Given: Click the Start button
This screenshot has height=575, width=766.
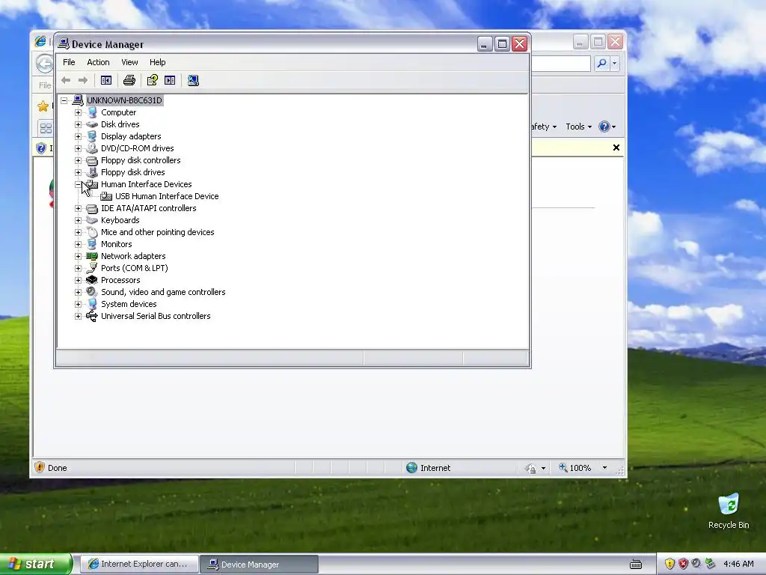Looking at the screenshot, I should click(x=35, y=565).
